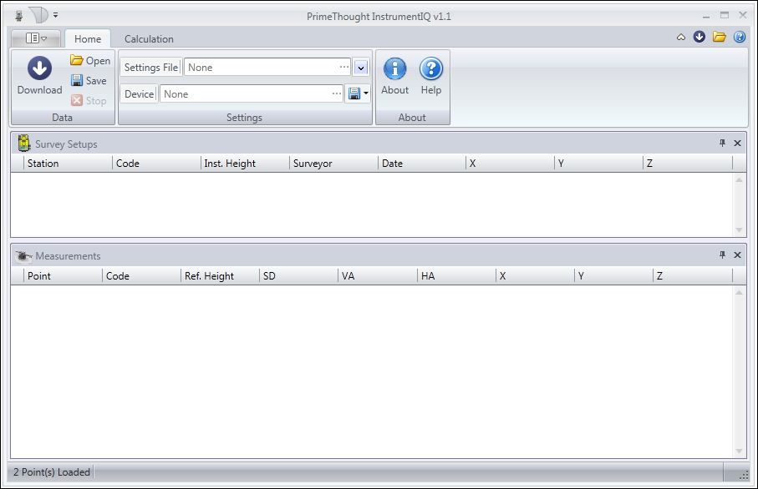This screenshot has width=758, height=489.
Task: Open a survey file with the Open folder icon
Action: (x=75, y=60)
